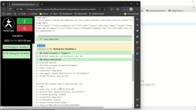Screen dimensions: 196x110
Task: Open a new browser tab
Action: point(42,5)
